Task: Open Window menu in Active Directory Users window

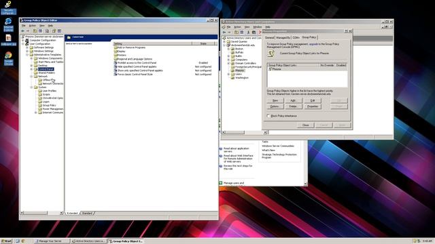Action: [x=258, y=27]
